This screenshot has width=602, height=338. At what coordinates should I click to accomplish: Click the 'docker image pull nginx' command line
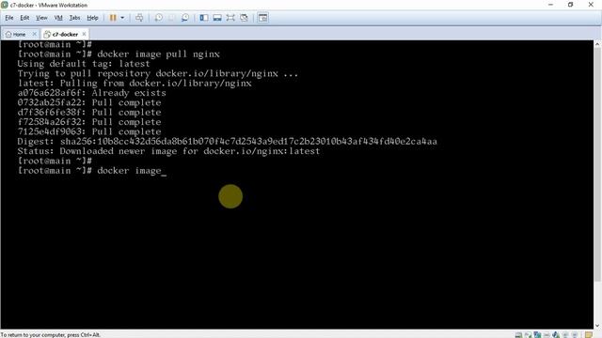(119, 54)
